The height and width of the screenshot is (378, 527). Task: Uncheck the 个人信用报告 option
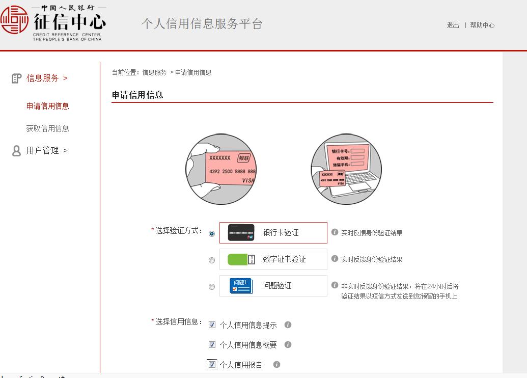tap(212, 364)
